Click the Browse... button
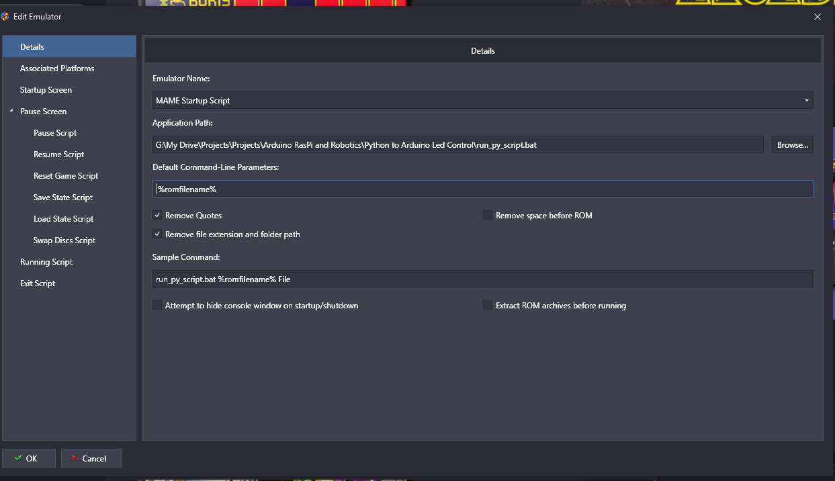835x481 pixels. (x=792, y=144)
